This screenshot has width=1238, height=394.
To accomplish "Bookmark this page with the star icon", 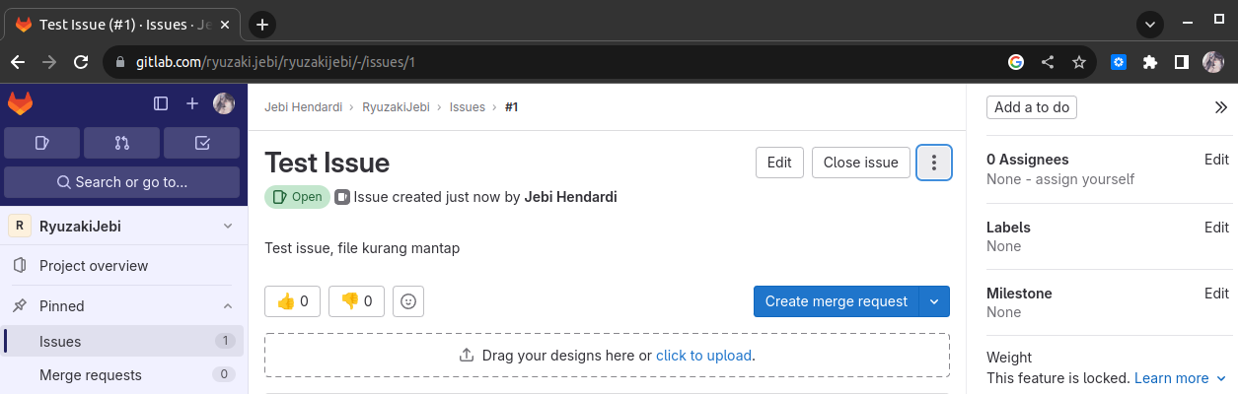I will click(1079, 62).
